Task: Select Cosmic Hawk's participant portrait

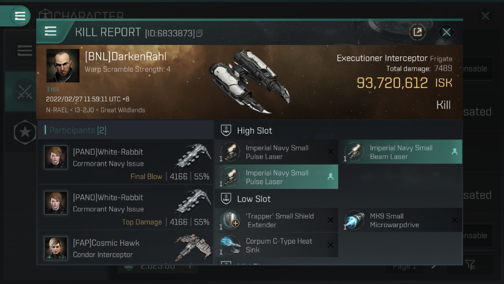Action: pyautogui.click(x=56, y=248)
